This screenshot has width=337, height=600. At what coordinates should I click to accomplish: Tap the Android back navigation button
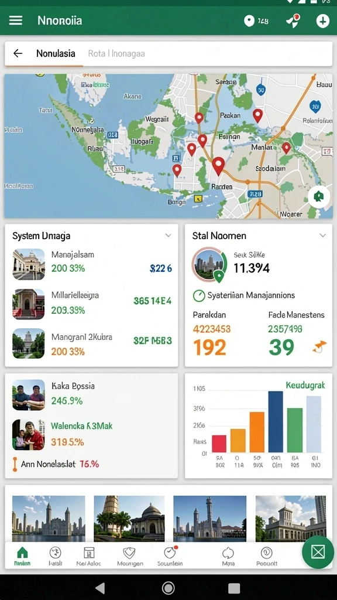pyautogui.click(x=100, y=588)
